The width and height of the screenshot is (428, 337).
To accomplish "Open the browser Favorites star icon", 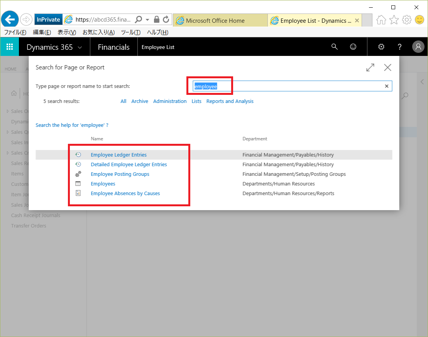I will [x=394, y=20].
